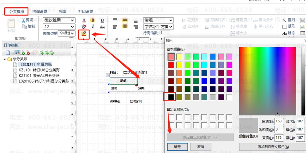
Task: Select top vertical alignment
Action: 115,20
